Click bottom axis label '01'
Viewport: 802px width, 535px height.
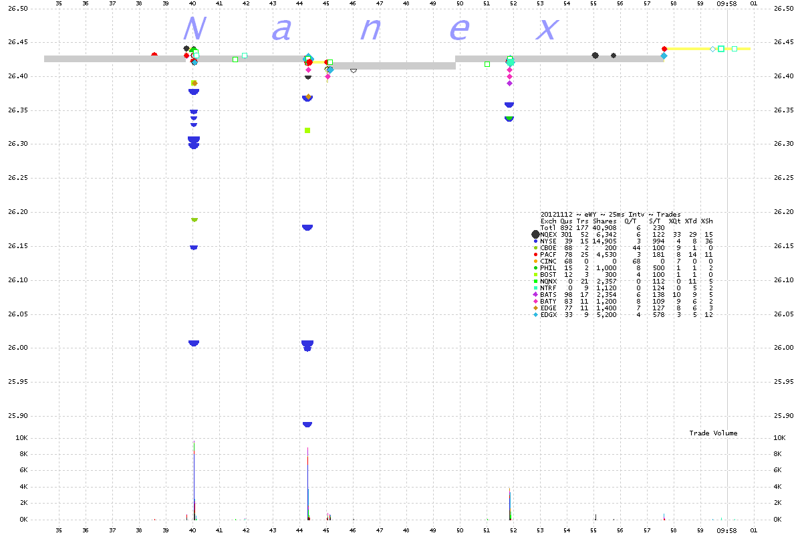[754, 529]
